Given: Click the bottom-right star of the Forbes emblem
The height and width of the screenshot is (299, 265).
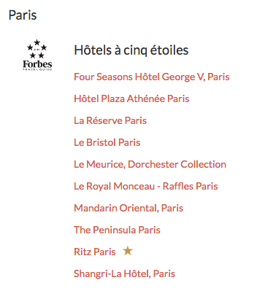Looking at the screenshot, I should [42, 55].
